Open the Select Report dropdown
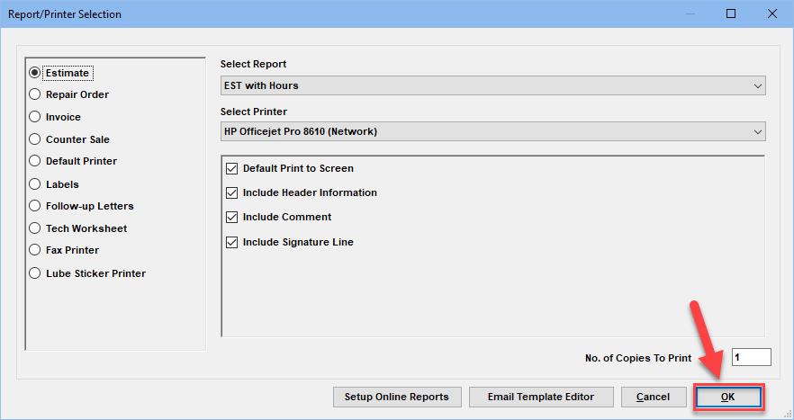This screenshot has height=420, width=794. click(492, 85)
